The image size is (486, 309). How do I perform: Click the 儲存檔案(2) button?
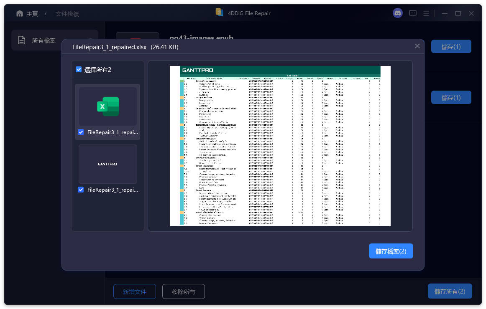(391, 251)
